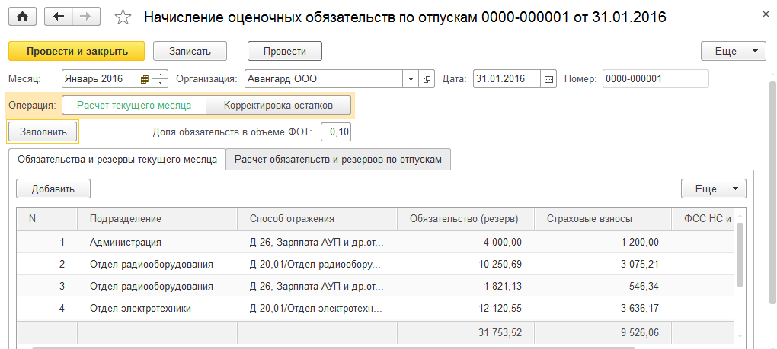Open the top Еще menu
Viewport: 777px width, 349px height.
[733, 51]
